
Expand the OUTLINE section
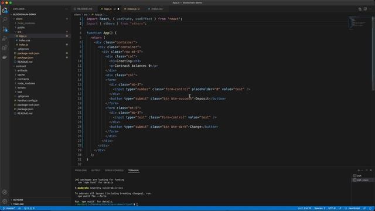pyautogui.click(x=40, y=200)
